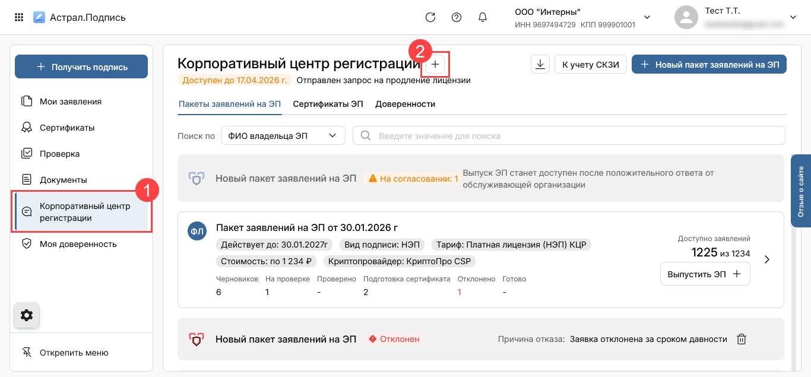The width and height of the screenshot is (811, 377).
Task: Click Получить подпись button
Action: (x=81, y=67)
